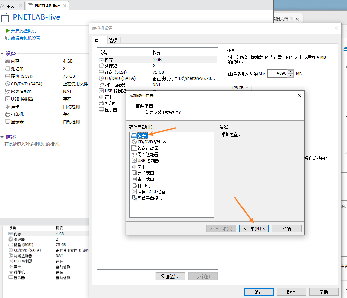The height and width of the screenshot is (298, 347).
Task: Click the up arrow on the memory spinner
Action: 290,72
